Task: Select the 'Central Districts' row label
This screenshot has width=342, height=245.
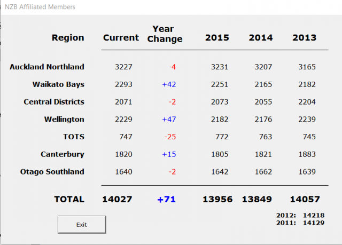Action: (x=54, y=102)
